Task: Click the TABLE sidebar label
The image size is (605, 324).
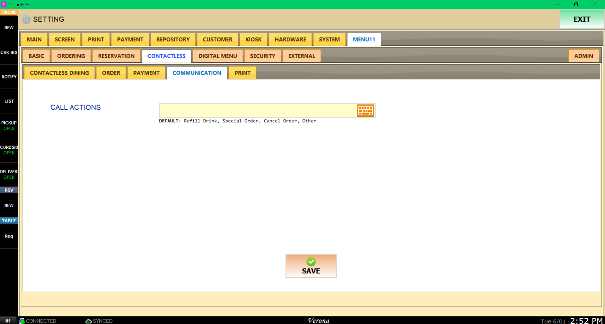Action: pos(9,221)
